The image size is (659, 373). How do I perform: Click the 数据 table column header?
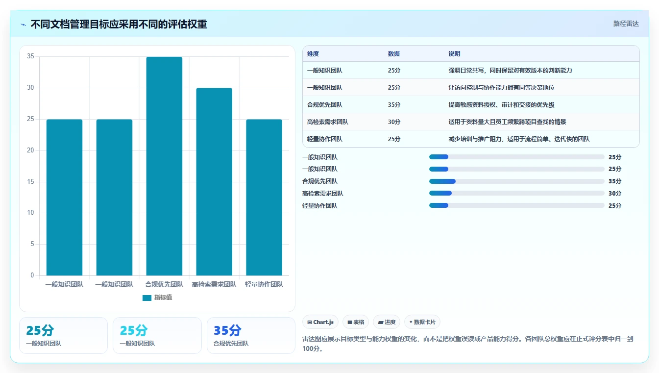(394, 54)
